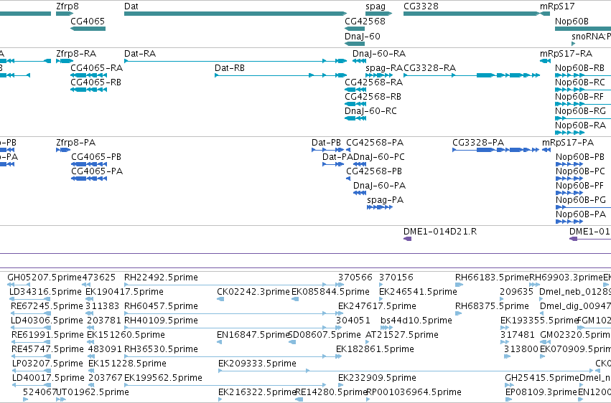Open the spag gene label
Image resolution: width=611 pixels, height=403 pixels.
pyautogui.click(x=376, y=6)
